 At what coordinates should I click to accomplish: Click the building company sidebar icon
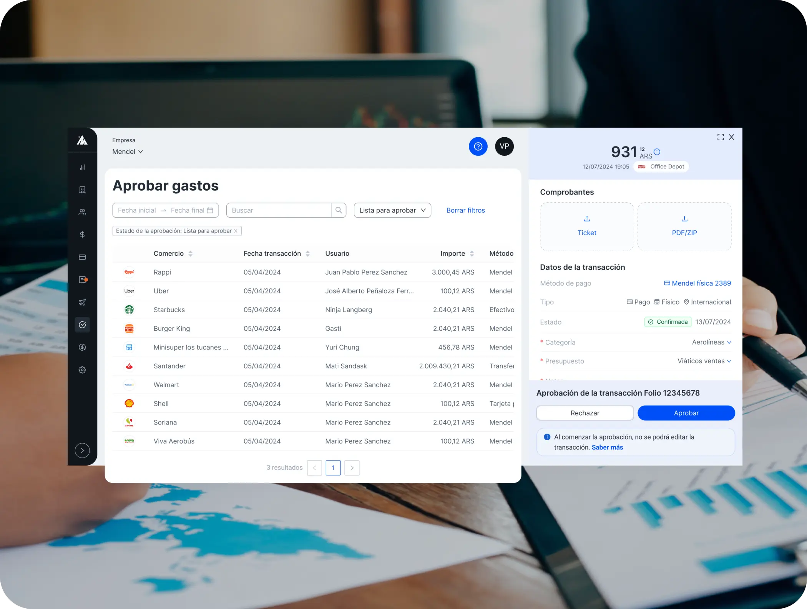[82, 190]
